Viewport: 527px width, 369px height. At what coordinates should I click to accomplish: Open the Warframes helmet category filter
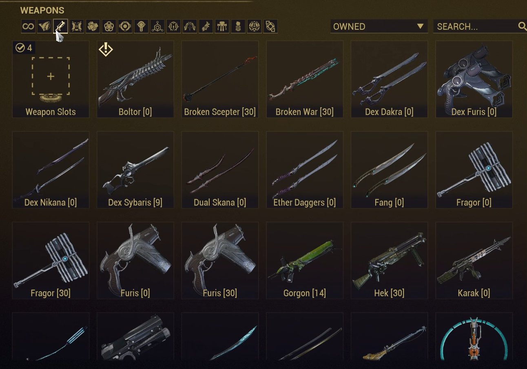tap(44, 27)
